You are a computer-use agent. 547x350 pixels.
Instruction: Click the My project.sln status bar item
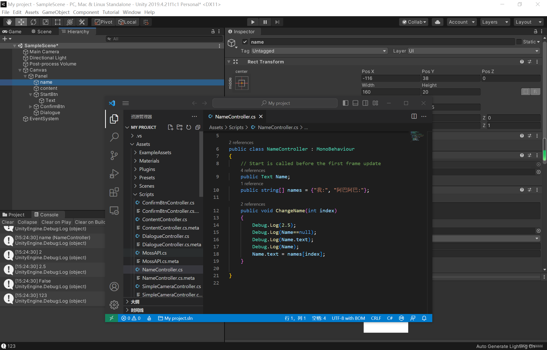175,318
